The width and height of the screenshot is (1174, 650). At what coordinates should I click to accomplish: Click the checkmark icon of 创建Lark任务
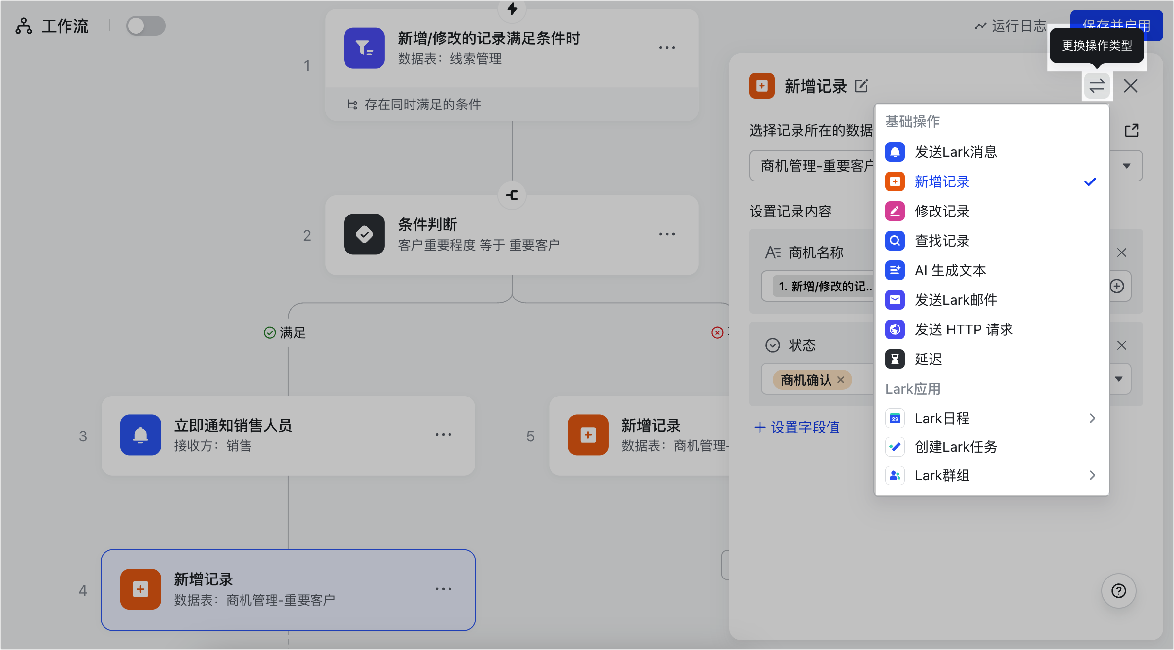[895, 447]
